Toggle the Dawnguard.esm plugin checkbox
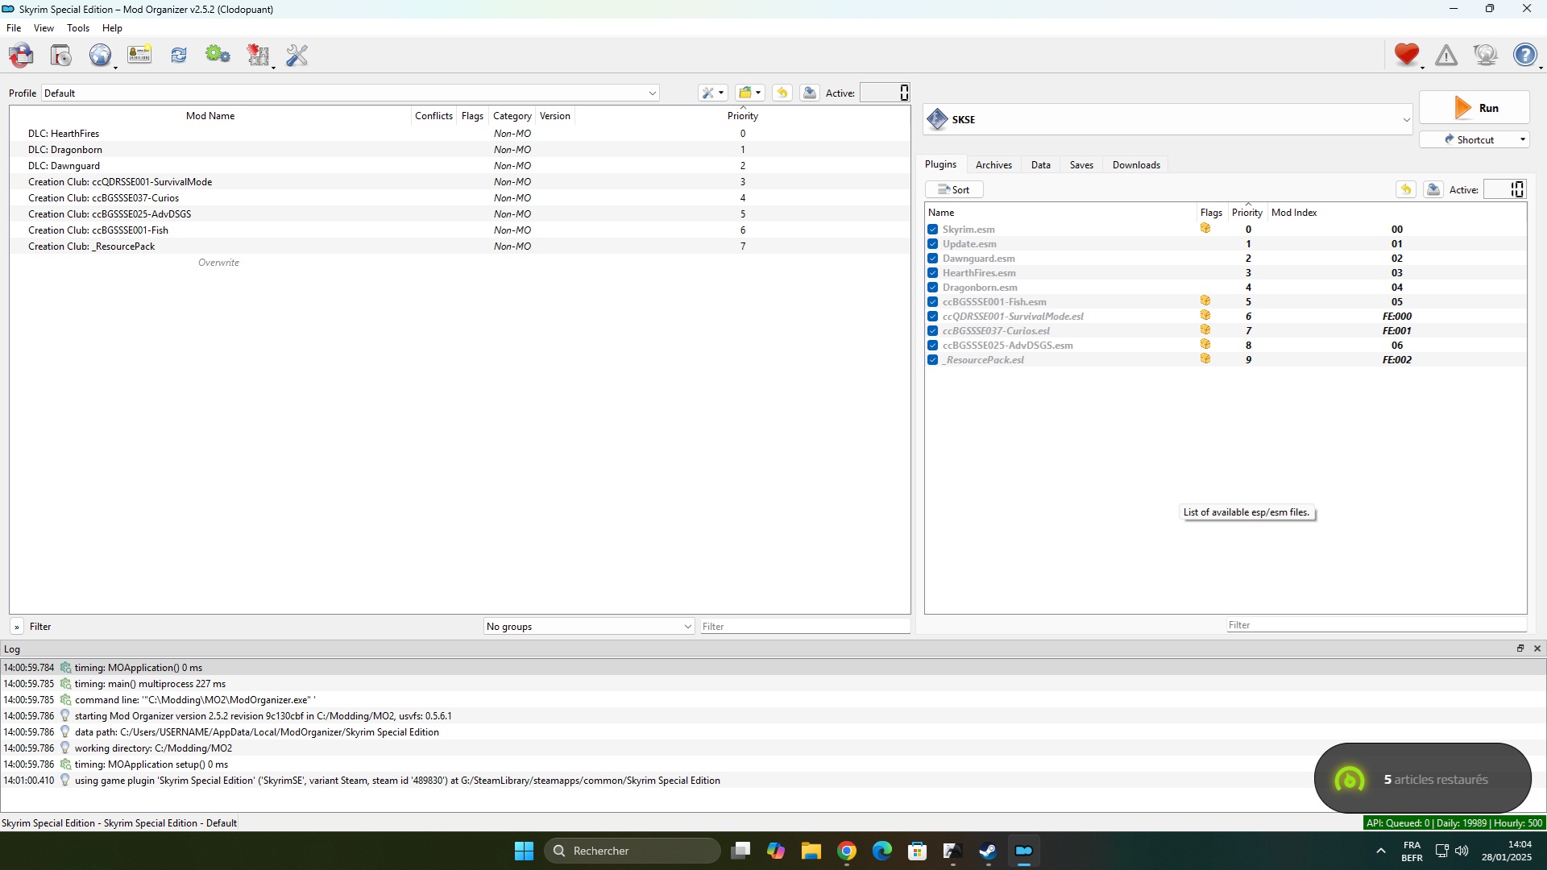The image size is (1547, 870). coord(933,259)
